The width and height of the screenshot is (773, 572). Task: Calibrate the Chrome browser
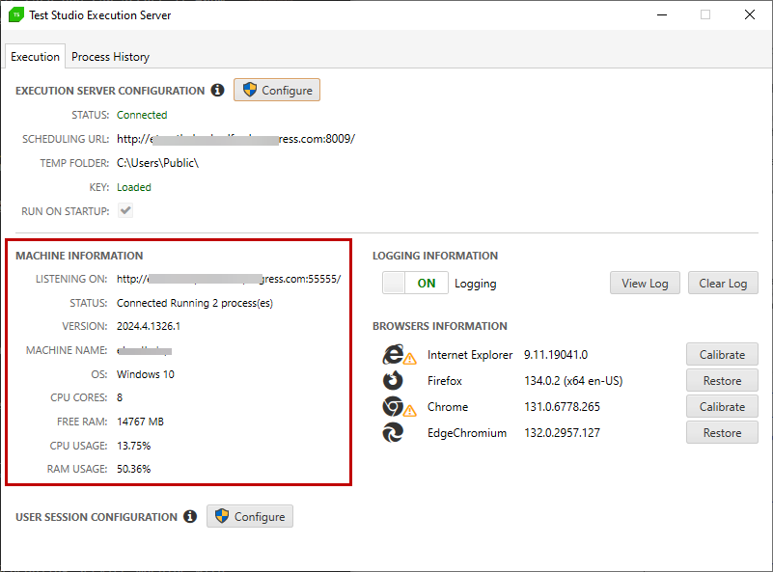[x=722, y=407]
